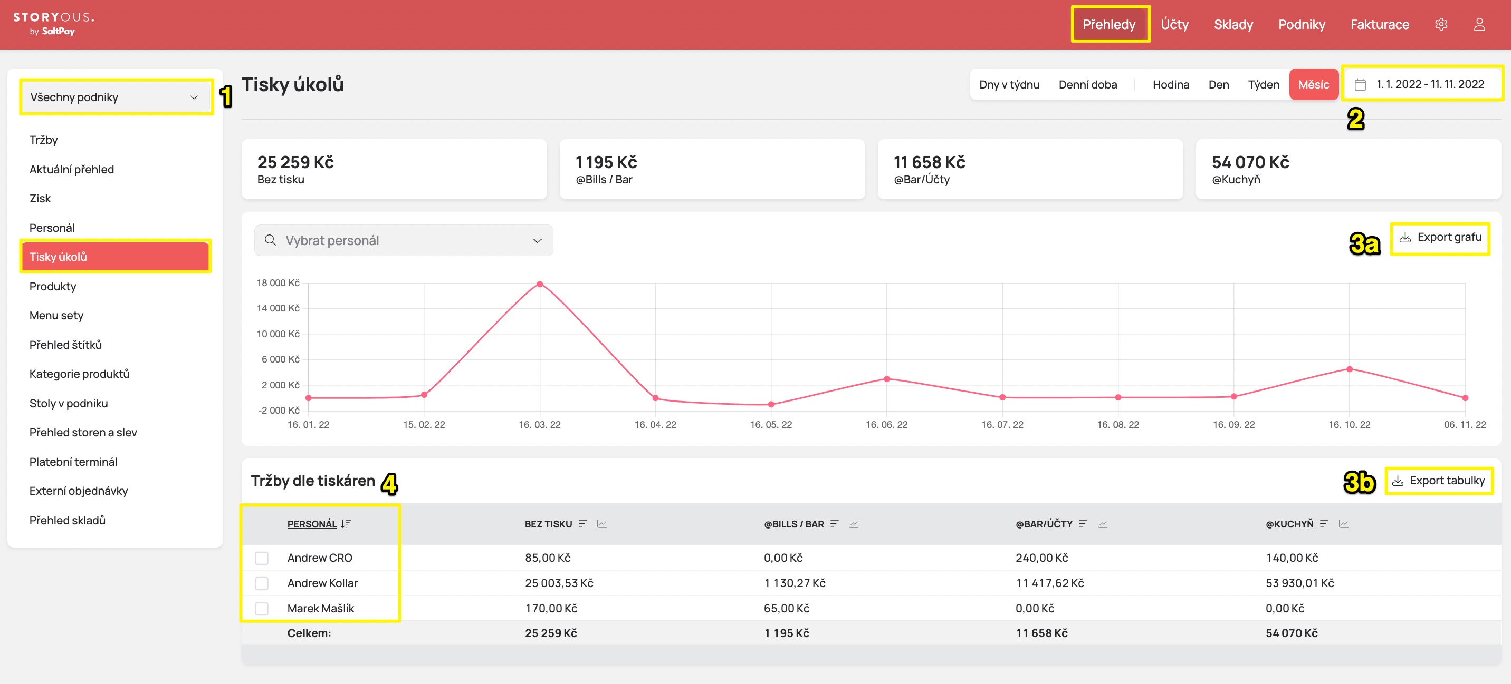Click the horizontal scrollbar below the table
Image resolution: width=1511 pixels, height=684 pixels.
[871, 654]
